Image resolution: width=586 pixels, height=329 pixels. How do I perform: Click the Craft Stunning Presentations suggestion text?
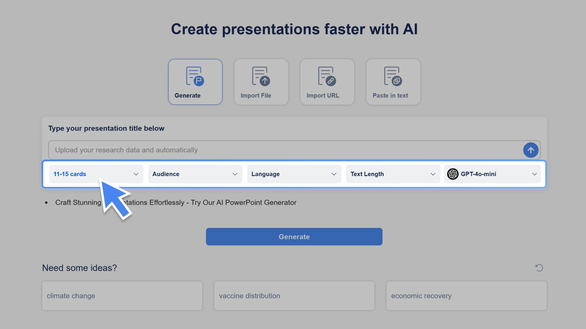click(176, 203)
